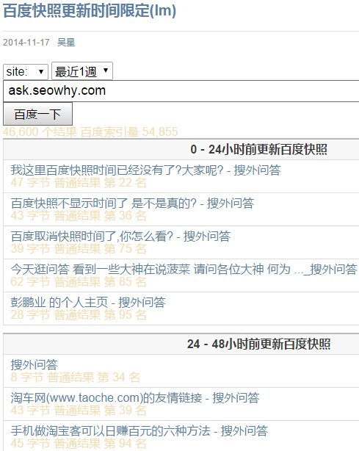Expand the 最近1週 time range dropdown
359x451 pixels.
pos(82,71)
